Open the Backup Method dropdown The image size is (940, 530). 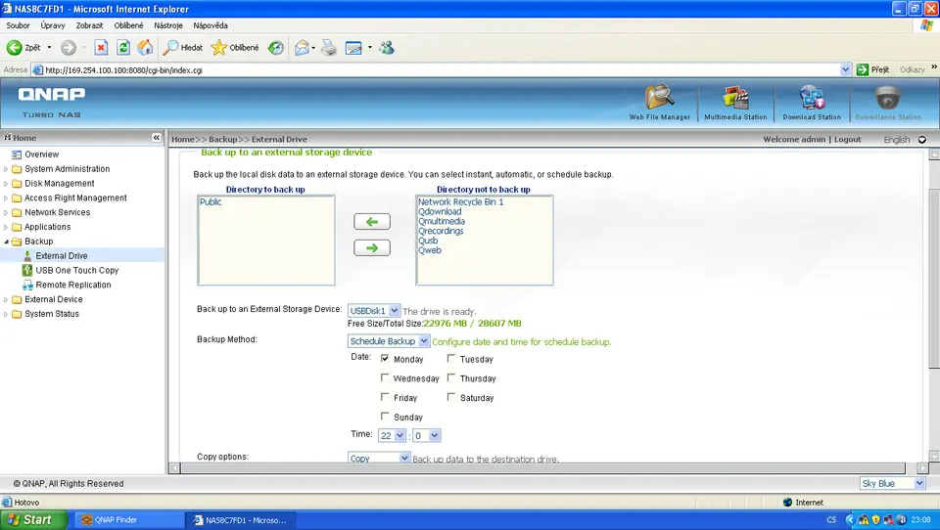point(389,341)
